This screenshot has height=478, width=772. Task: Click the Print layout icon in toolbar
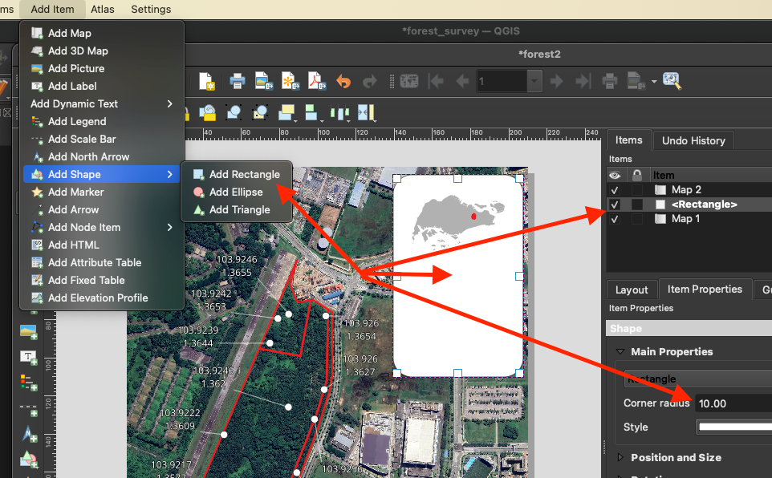(x=237, y=81)
